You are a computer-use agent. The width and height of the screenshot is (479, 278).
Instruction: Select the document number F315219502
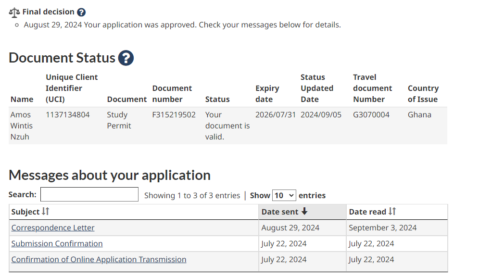tap(174, 115)
